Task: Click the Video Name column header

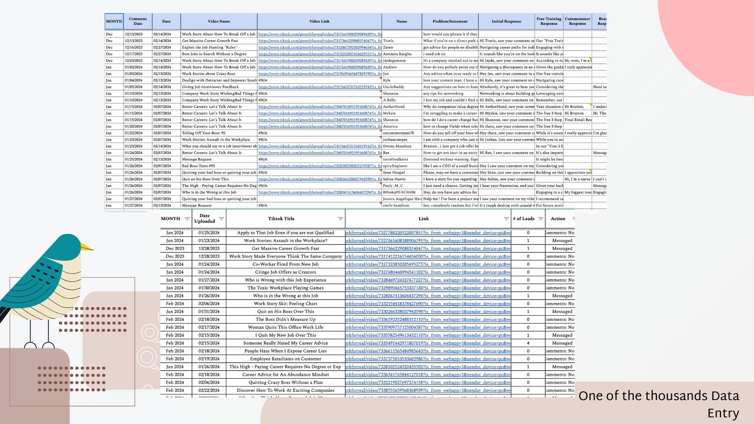Action: point(219,21)
